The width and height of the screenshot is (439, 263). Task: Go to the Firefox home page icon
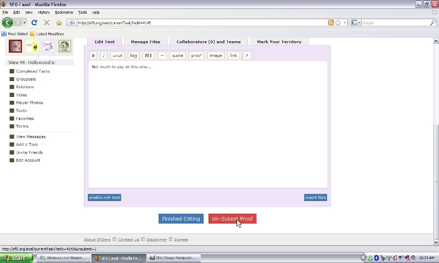tap(59, 22)
